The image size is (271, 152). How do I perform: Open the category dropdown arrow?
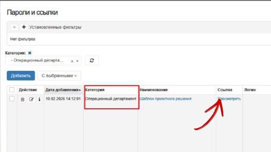click(x=77, y=61)
